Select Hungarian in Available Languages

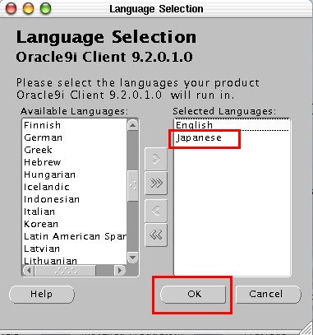tap(74, 174)
